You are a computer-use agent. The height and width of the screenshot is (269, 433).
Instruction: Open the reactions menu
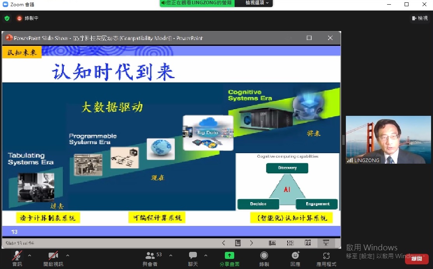tap(295, 256)
